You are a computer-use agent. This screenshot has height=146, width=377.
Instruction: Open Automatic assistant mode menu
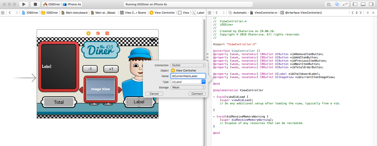(x=238, y=13)
